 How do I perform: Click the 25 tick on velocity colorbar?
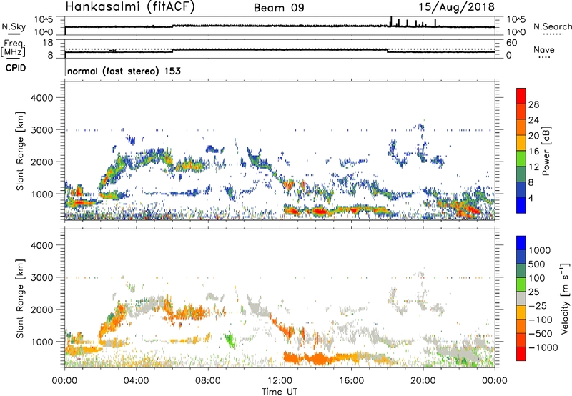[533, 292]
